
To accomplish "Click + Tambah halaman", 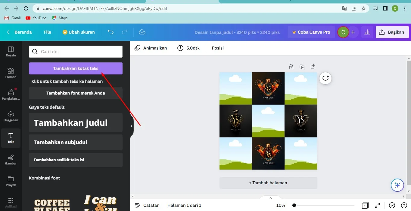I will click(x=268, y=183).
